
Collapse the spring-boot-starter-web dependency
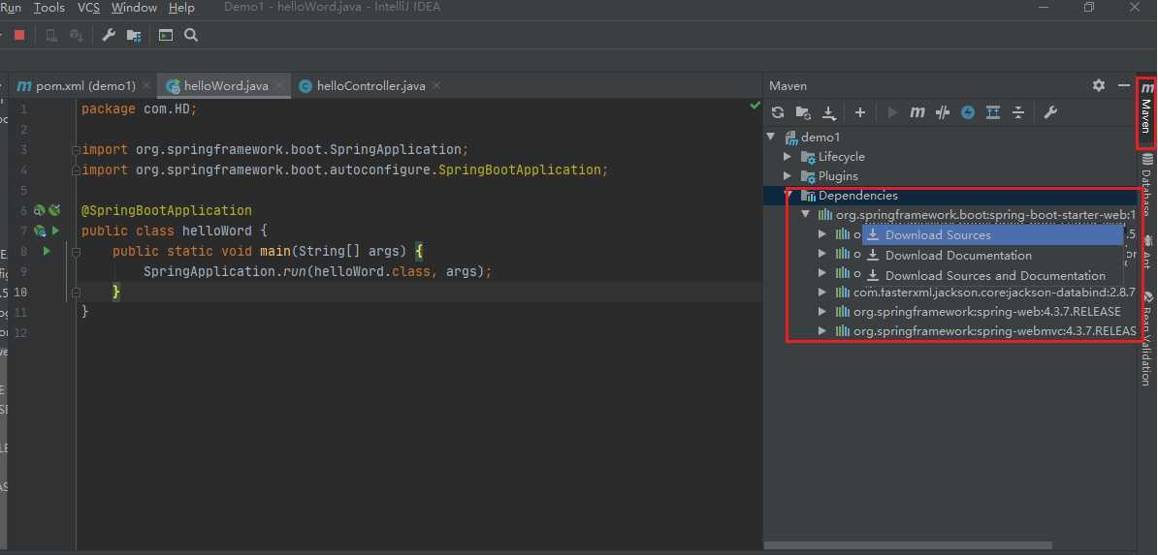click(805, 215)
